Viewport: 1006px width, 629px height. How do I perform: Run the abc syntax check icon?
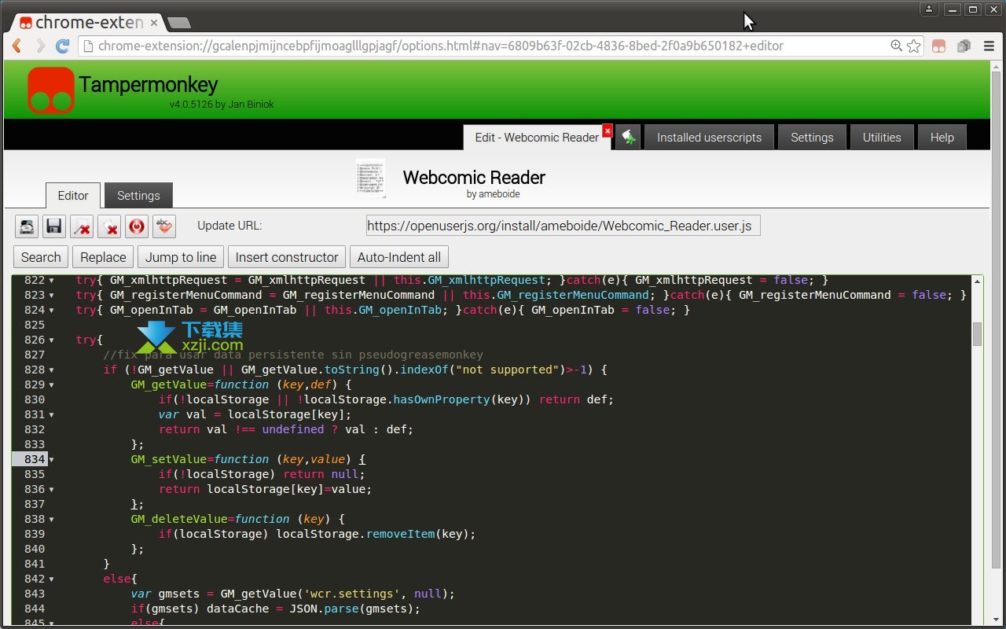coord(164,226)
